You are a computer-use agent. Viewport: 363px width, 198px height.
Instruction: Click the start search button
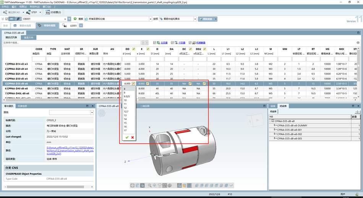click(x=206, y=19)
